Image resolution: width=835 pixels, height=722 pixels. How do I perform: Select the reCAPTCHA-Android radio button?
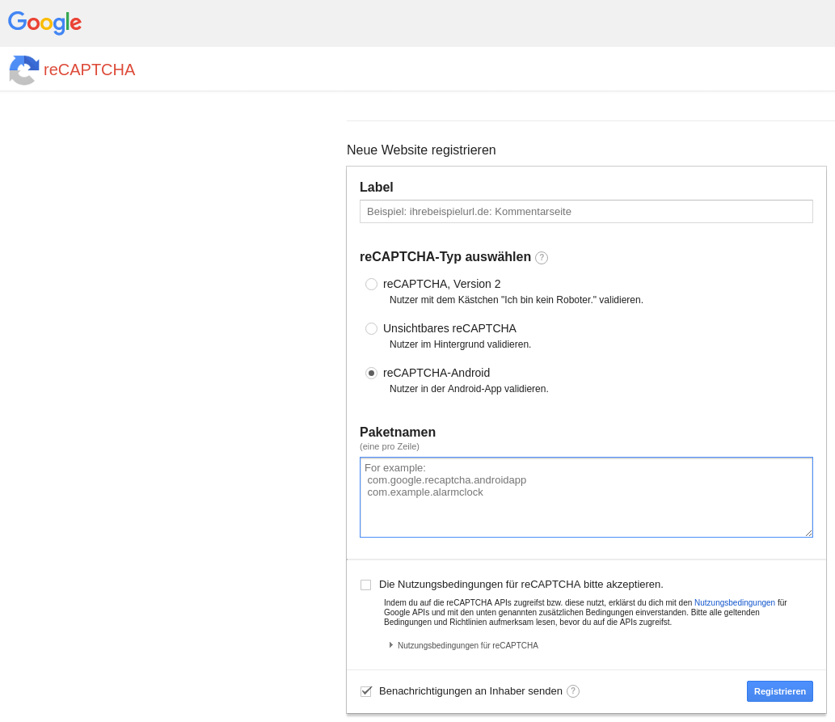[371, 374]
